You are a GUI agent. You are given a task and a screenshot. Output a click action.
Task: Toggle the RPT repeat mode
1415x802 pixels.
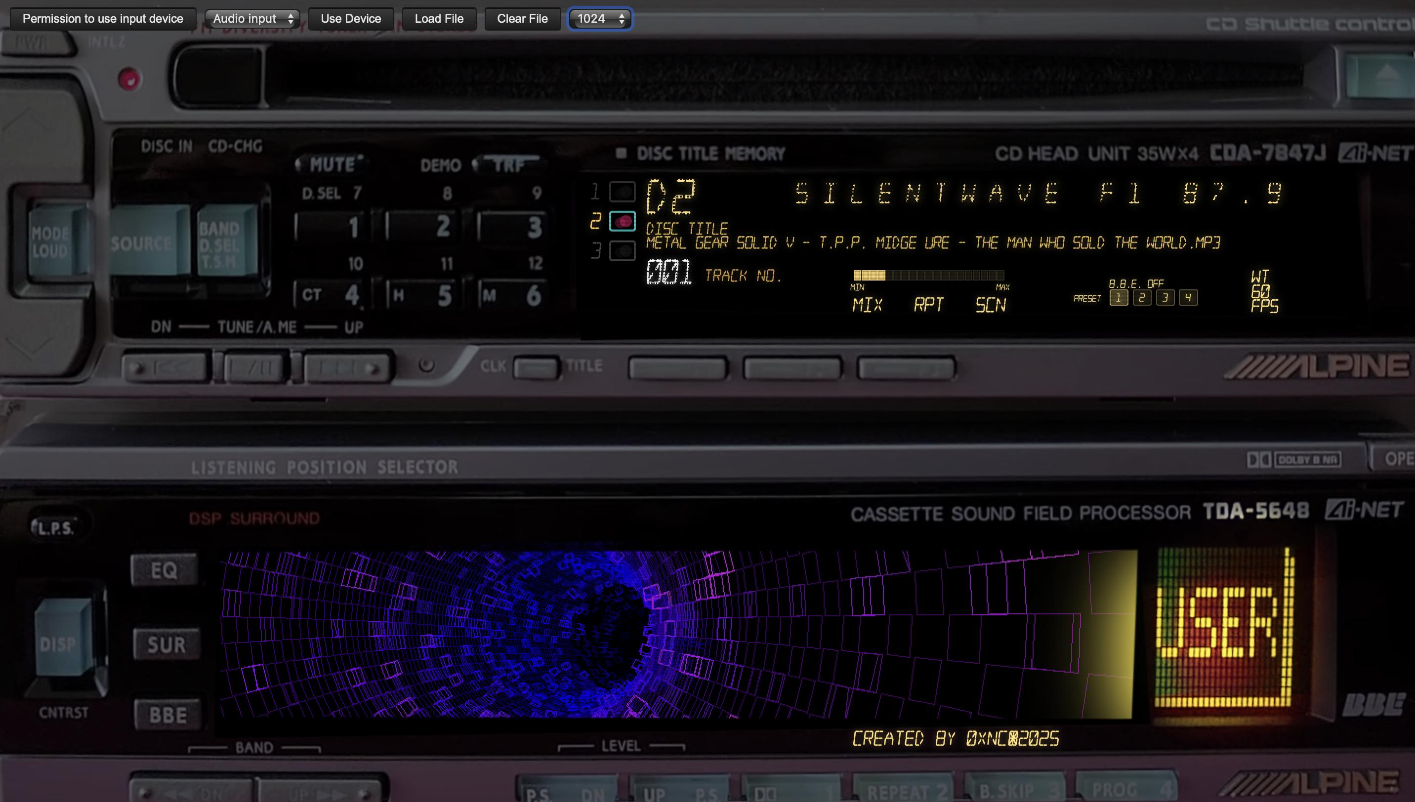pyautogui.click(x=928, y=305)
